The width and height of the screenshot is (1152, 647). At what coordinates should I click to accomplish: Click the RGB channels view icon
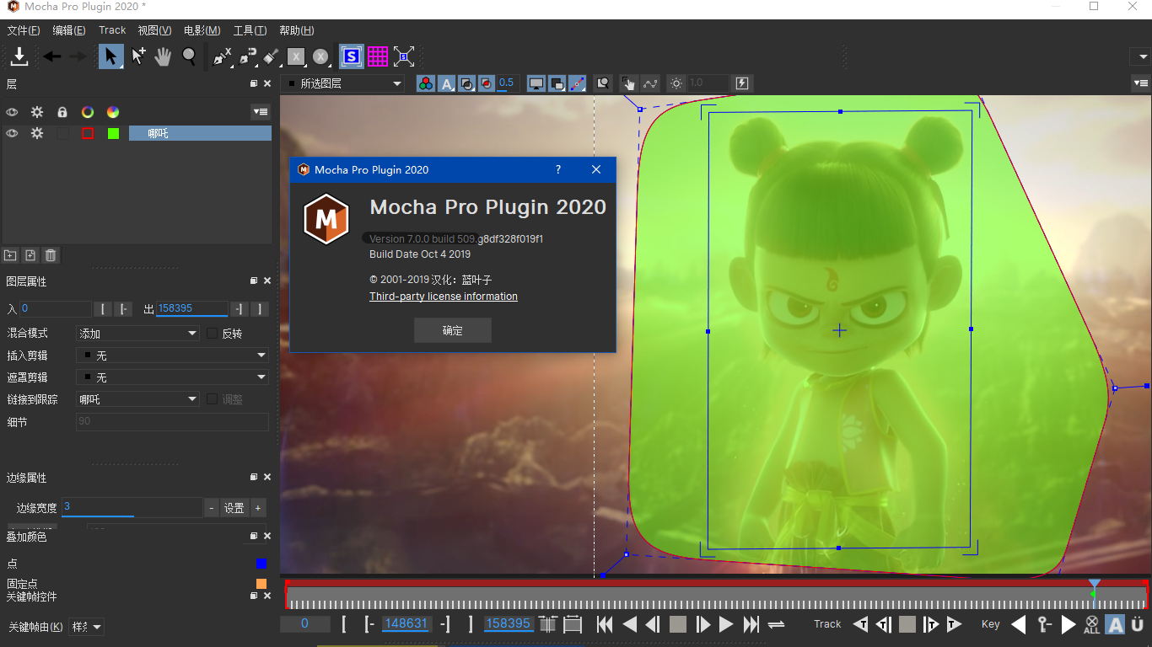(x=427, y=83)
